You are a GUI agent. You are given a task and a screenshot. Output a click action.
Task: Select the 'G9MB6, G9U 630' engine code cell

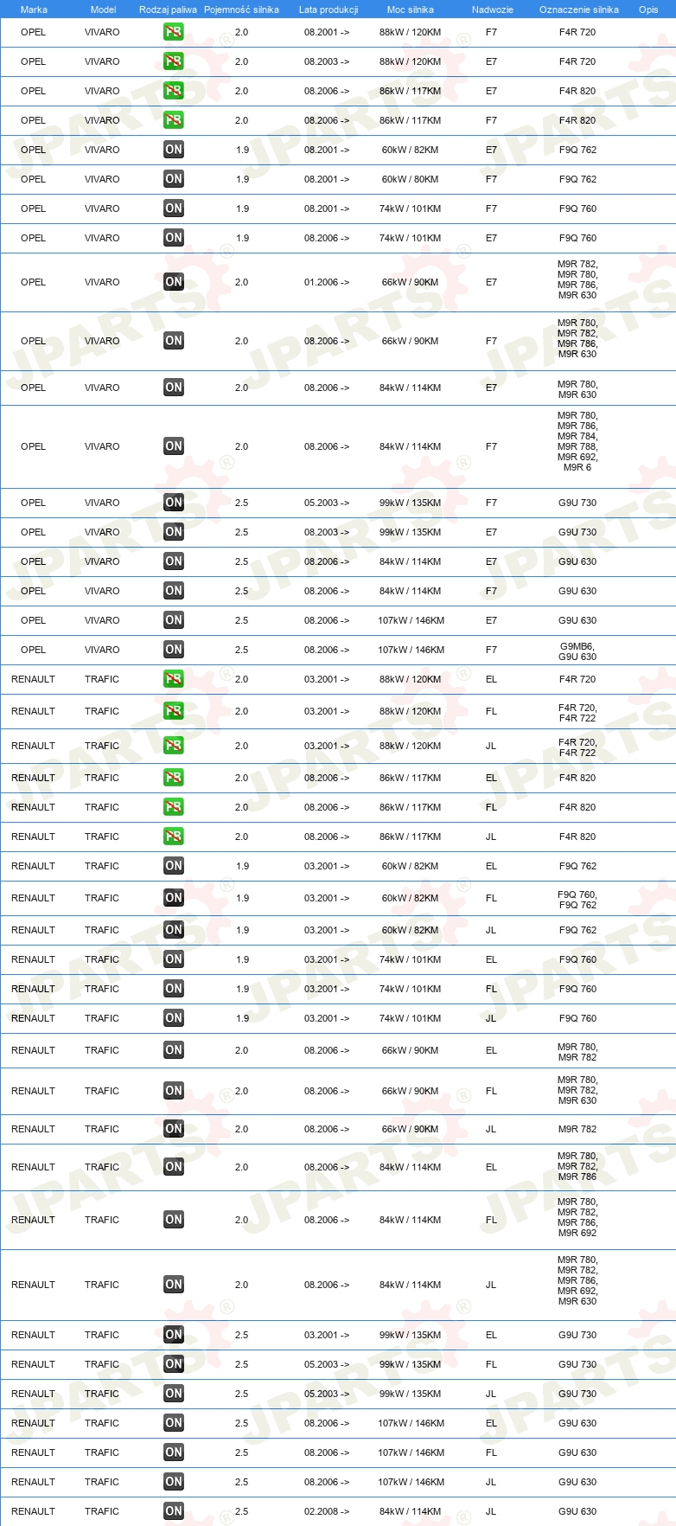(x=577, y=651)
